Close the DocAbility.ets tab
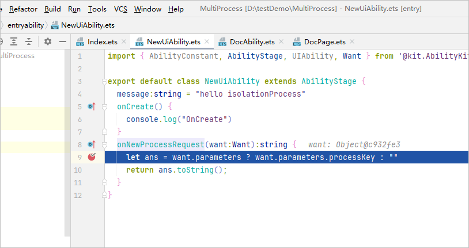Viewport: 469px width, 248px height. point(281,42)
